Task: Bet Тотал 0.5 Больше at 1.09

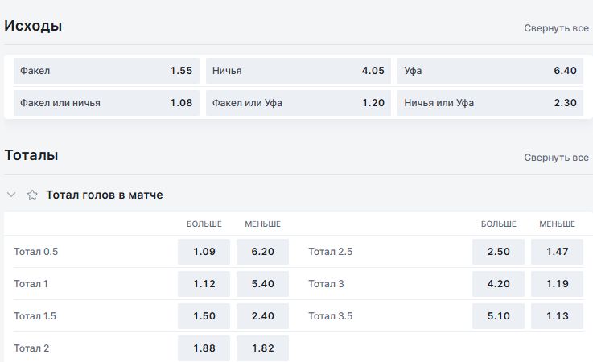Action: tap(204, 252)
